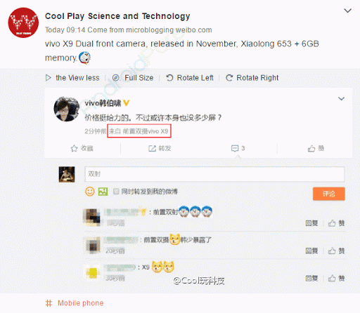This screenshot has width=360, height=313.
Task: Rotate the image right
Action: point(252,78)
